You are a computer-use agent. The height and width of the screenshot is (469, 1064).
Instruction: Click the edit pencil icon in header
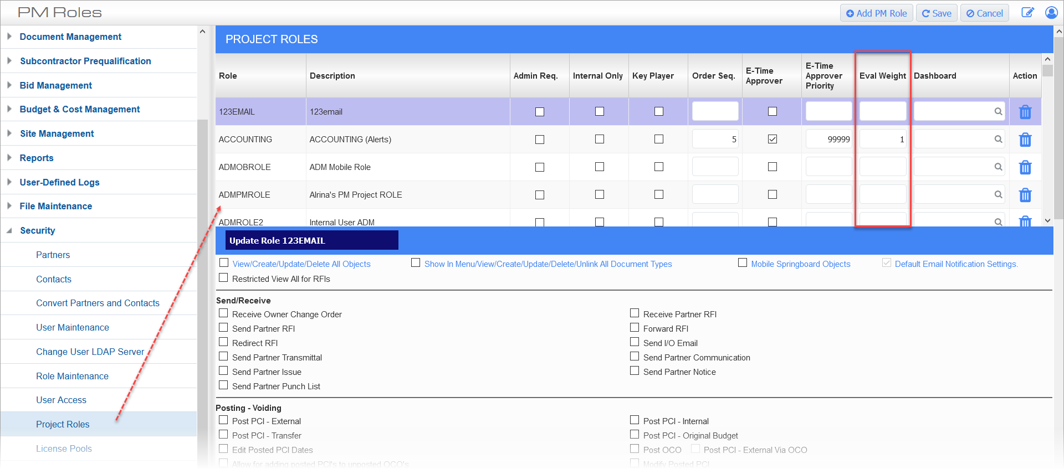tap(1027, 13)
